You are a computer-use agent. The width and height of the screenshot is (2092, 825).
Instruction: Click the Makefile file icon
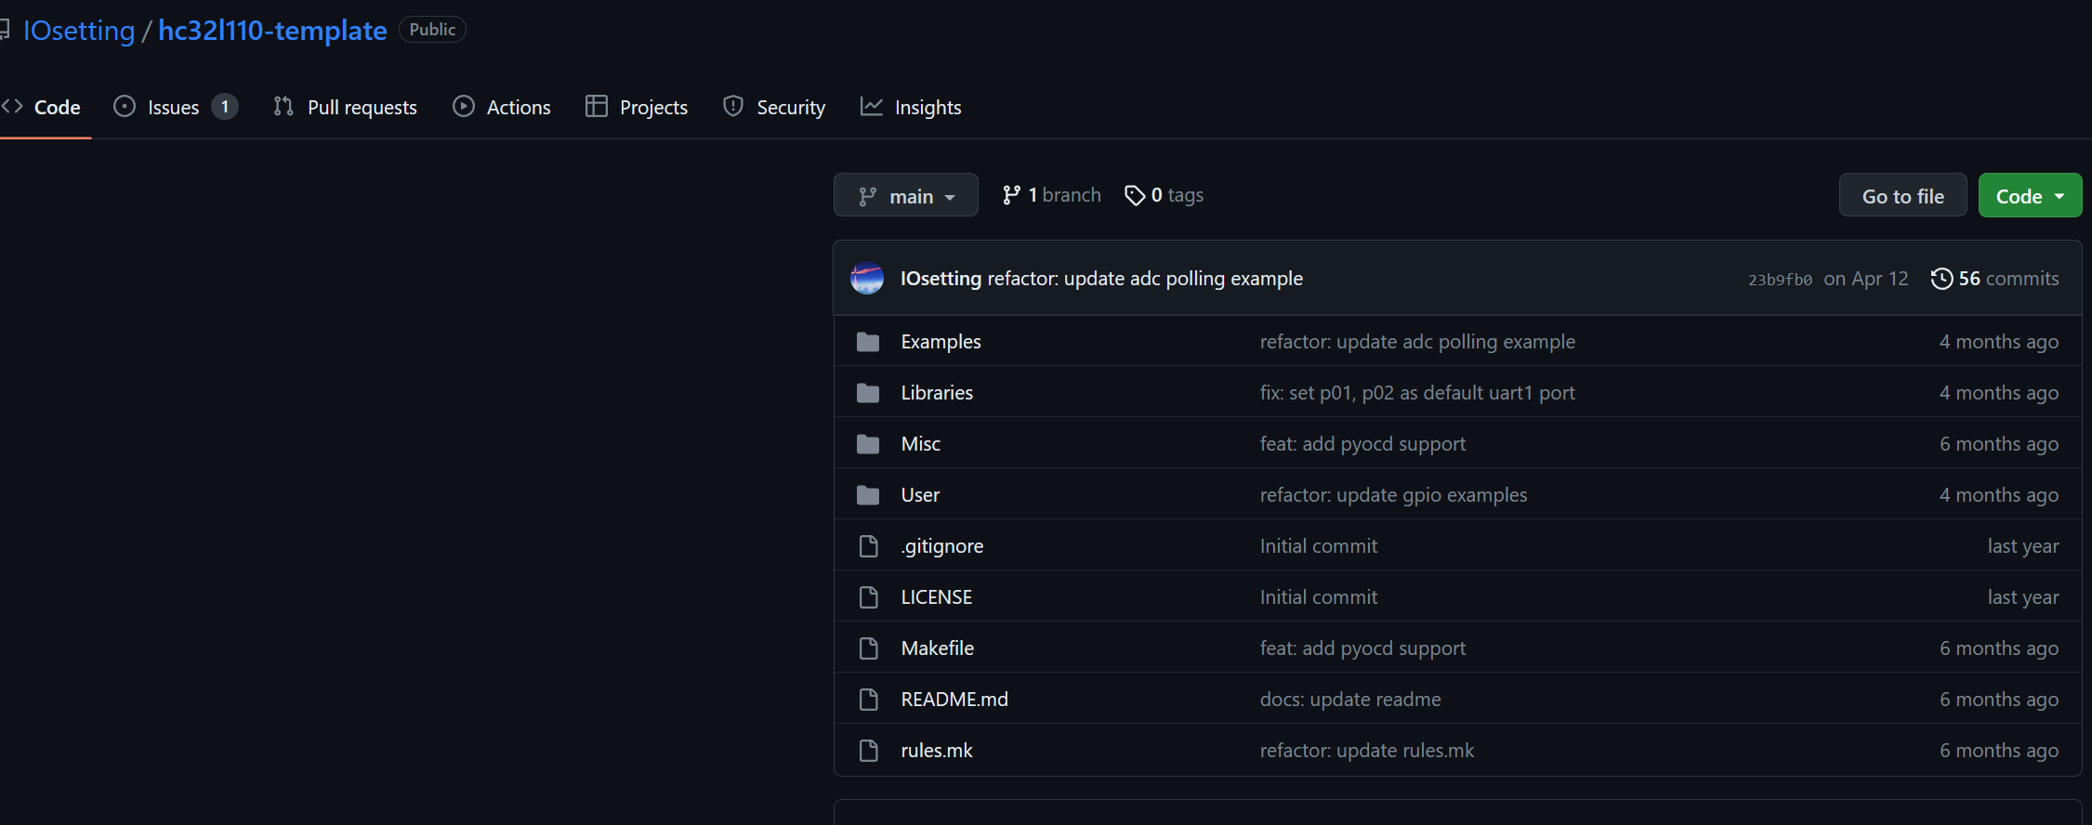868,648
